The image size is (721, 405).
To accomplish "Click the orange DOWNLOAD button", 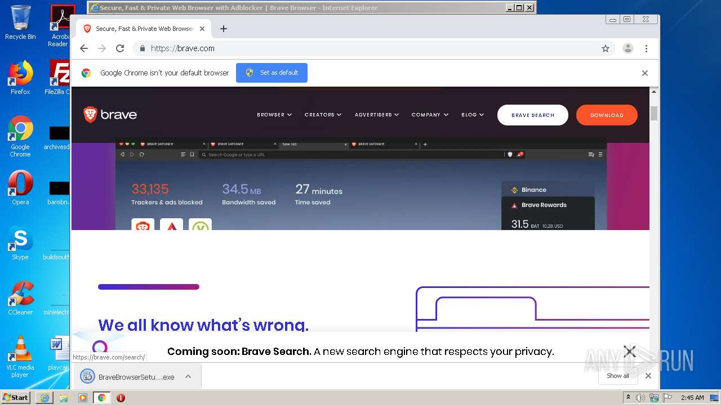I will click(x=607, y=115).
